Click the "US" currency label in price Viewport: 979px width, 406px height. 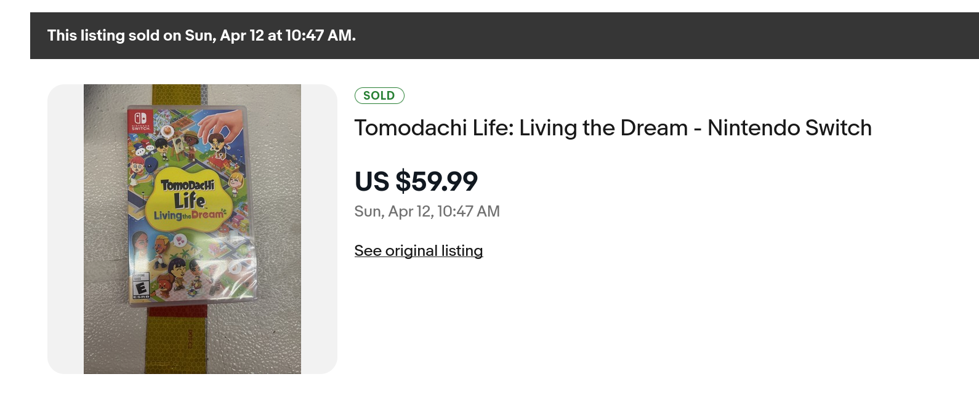pyautogui.click(x=372, y=181)
